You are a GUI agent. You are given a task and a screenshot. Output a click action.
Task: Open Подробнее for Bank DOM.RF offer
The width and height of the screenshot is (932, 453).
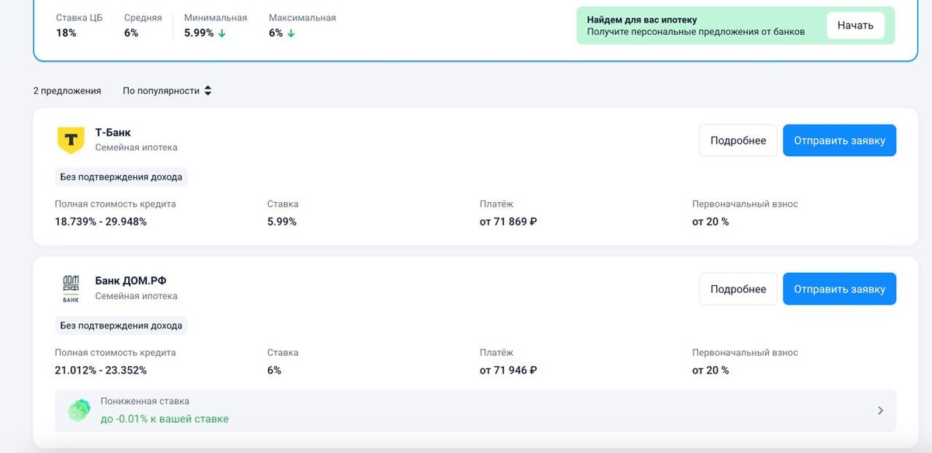point(738,289)
